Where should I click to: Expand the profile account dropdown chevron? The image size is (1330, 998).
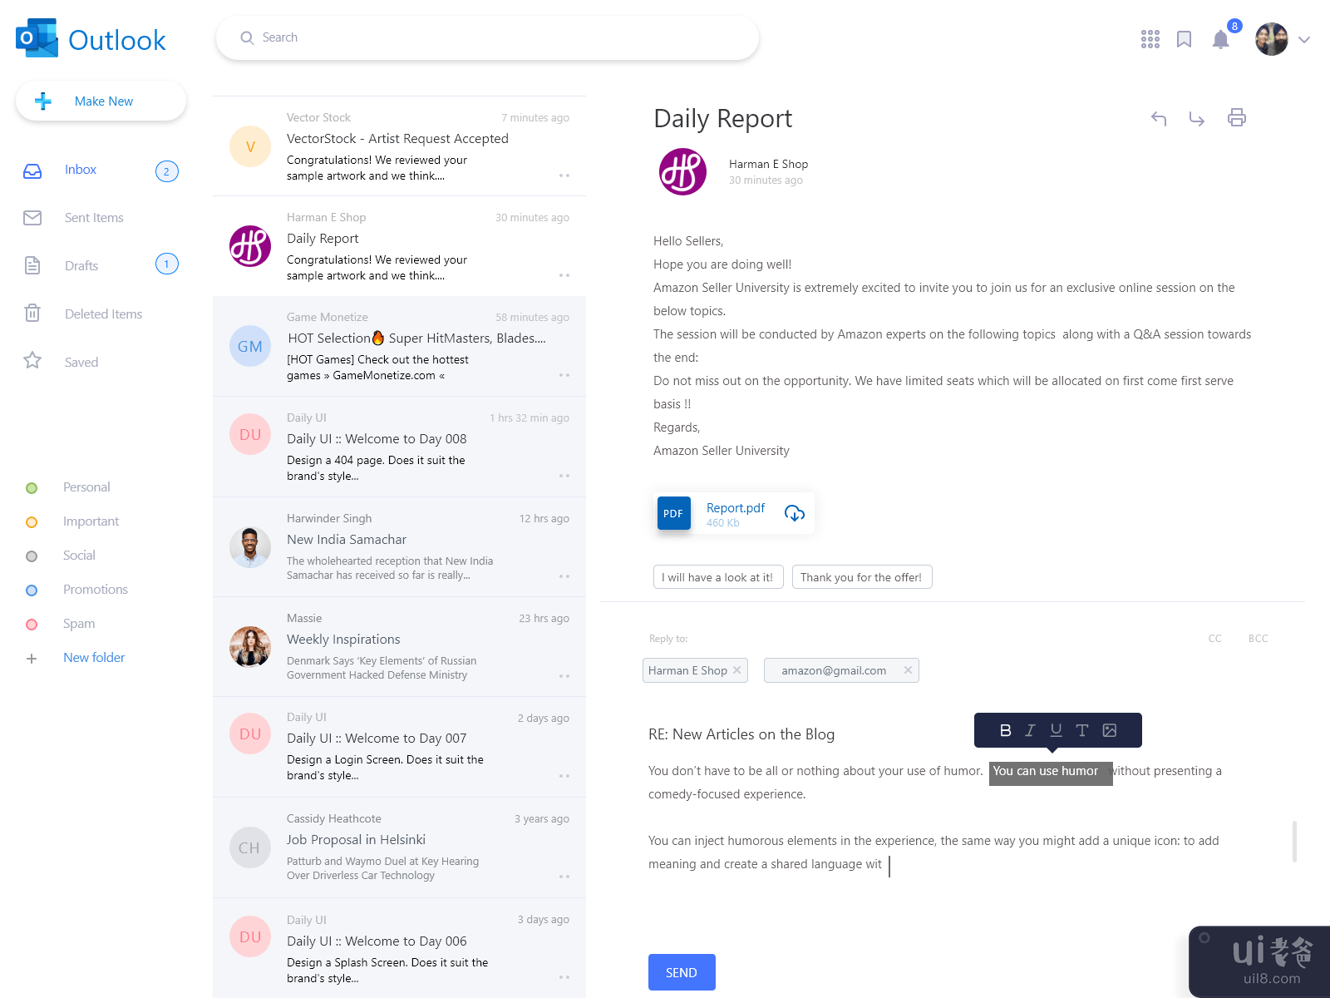[x=1304, y=39]
